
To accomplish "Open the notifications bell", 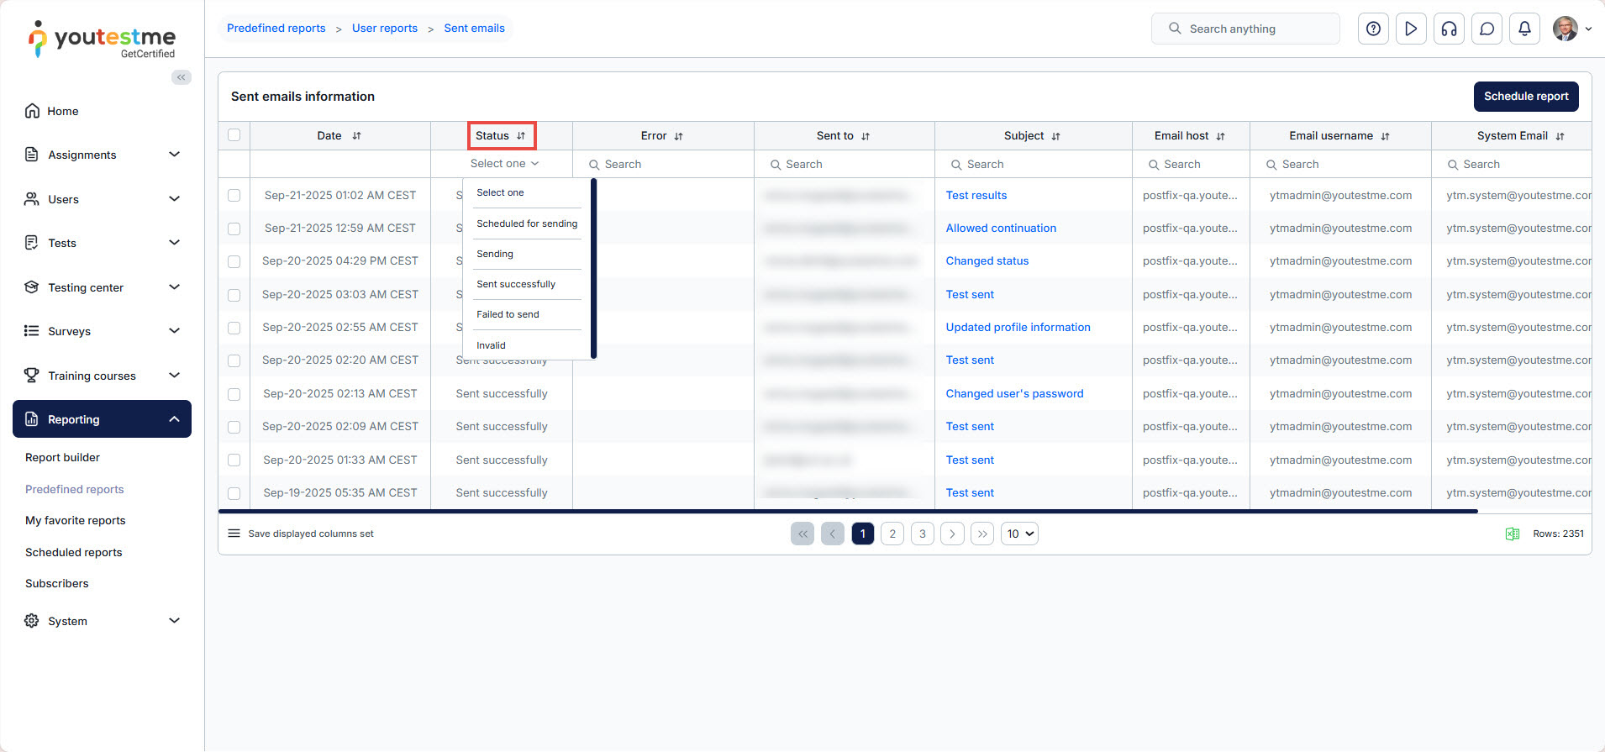I will click(1524, 29).
